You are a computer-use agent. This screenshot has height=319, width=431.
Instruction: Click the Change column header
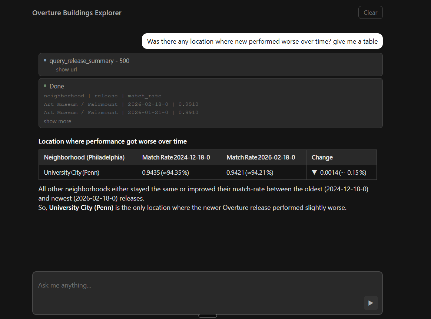tap(322, 157)
